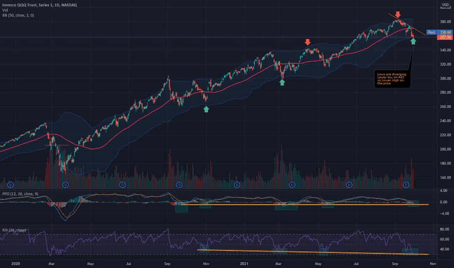Click the Post 358.60 price label
The width and height of the screenshot is (454, 268).
(439, 32)
